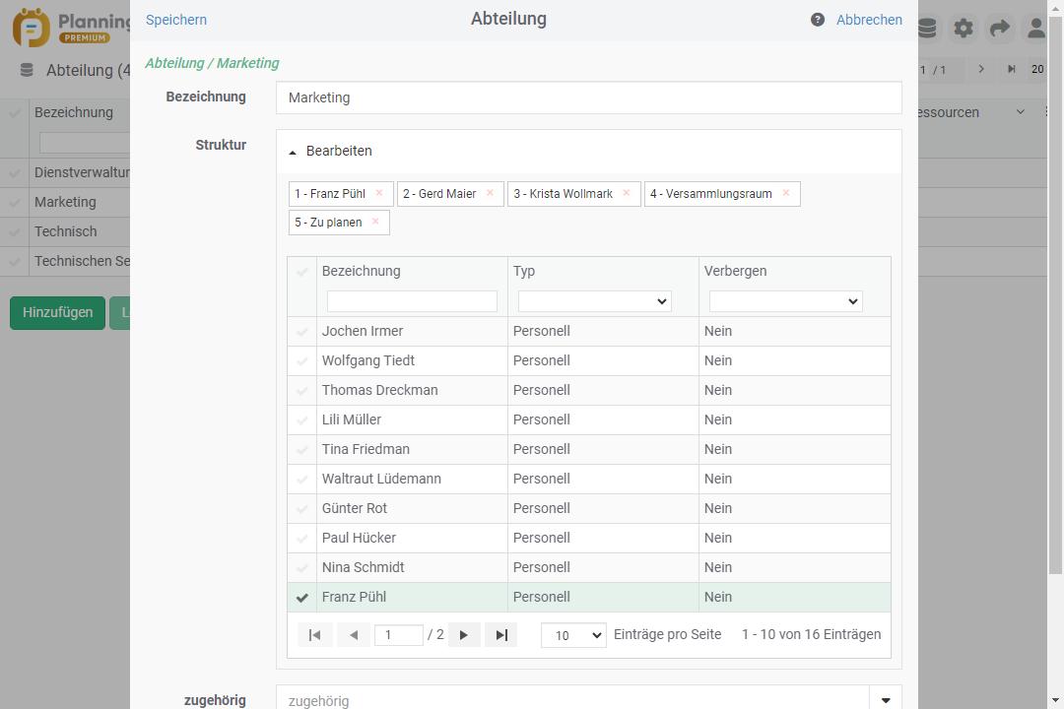Remove the Franz Pühl tag
This screenshot has height=709, width=1064.
coord(379,193)
